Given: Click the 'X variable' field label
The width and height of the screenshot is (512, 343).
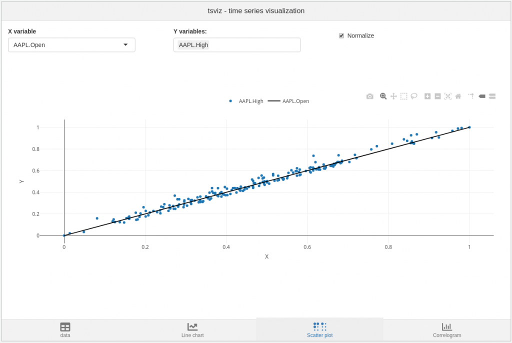Looking at the screenshot, I should [22, 31].
